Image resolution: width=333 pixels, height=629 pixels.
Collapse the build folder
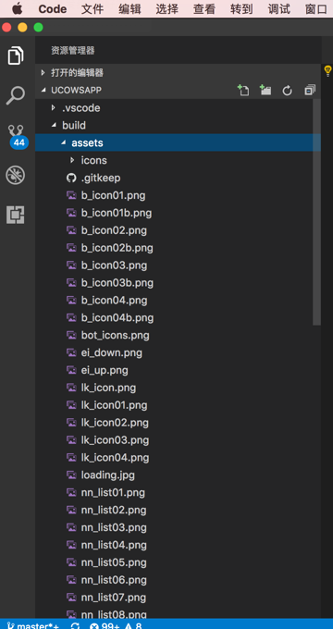coord(179,125)
